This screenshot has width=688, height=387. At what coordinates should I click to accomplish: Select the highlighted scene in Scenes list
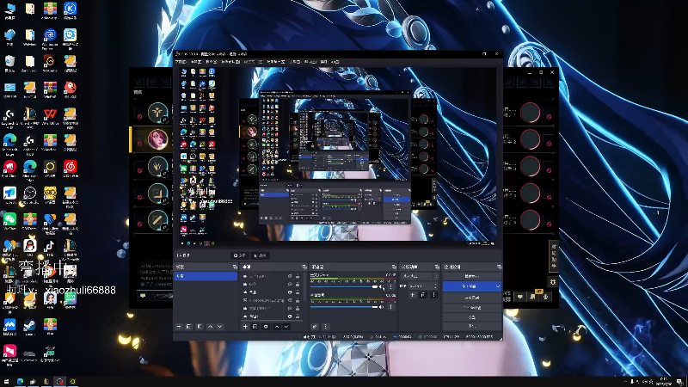(x=206, y=276)
